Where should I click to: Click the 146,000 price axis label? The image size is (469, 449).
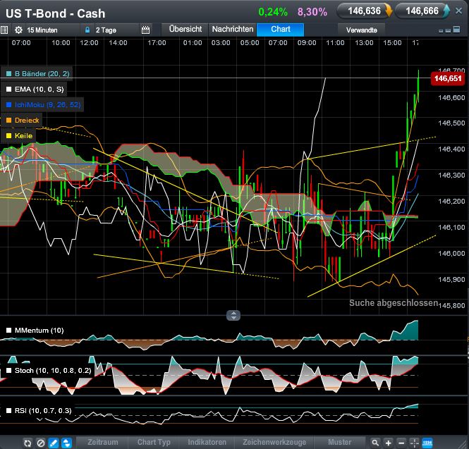point(451,254)
